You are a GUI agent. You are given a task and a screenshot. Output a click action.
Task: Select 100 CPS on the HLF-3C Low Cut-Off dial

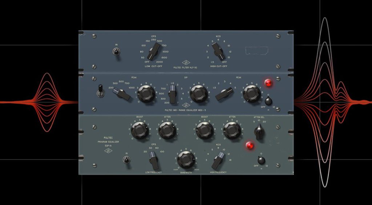143,45
